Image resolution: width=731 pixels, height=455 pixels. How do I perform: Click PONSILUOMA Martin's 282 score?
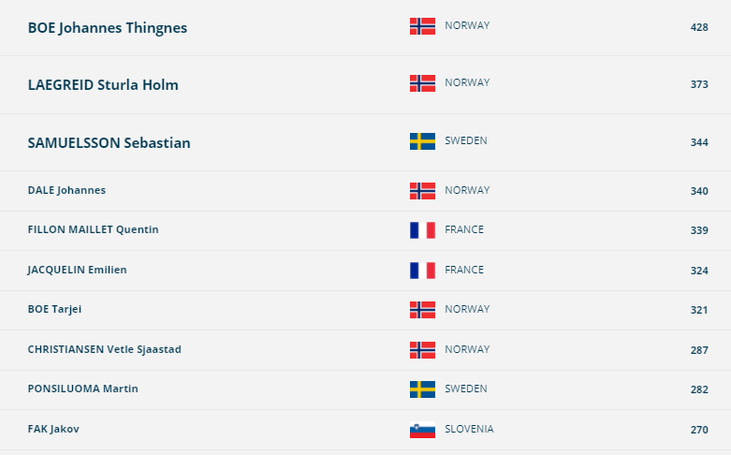699,389
